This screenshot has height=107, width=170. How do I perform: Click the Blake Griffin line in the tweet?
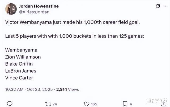[19, 64]
